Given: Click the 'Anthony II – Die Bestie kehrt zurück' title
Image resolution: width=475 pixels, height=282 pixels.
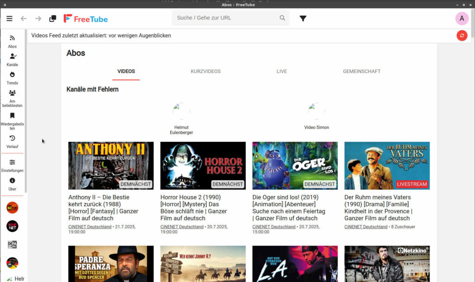Looking at the screenshot, I should point(103,207).
